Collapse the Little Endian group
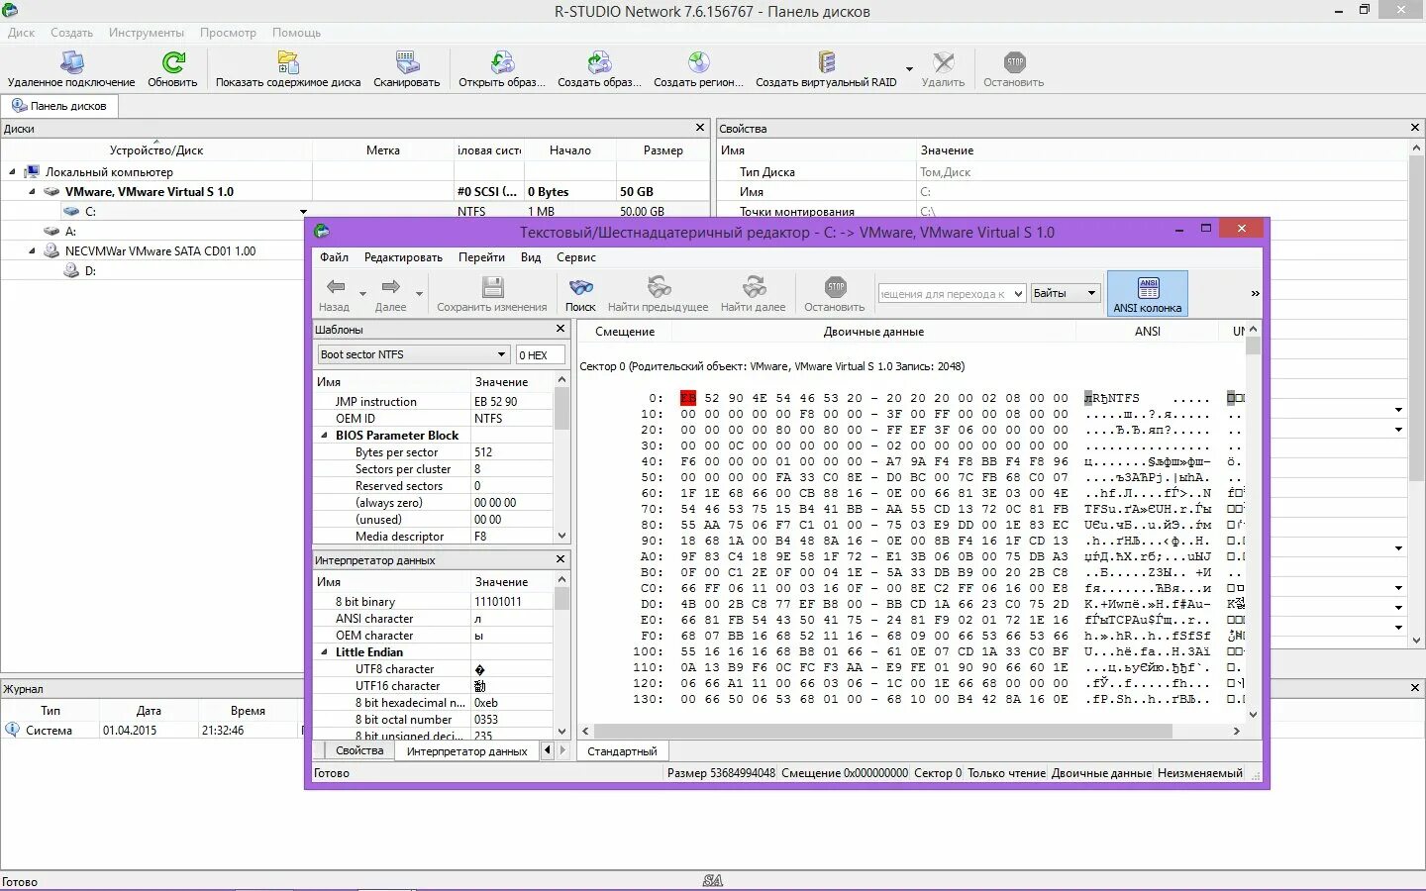The image size is (1426, 891). coord(324,652)
